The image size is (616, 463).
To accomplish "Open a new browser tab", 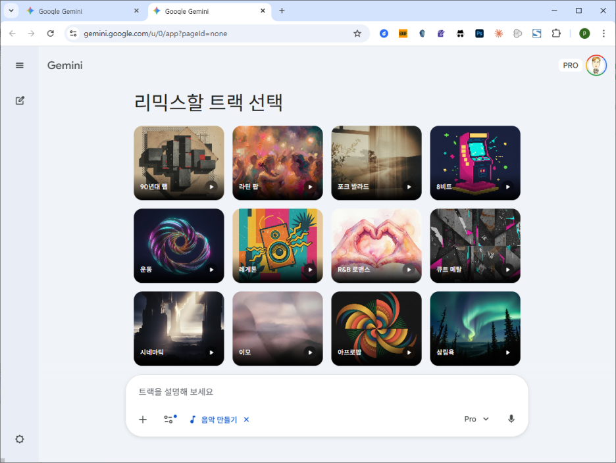I will [282, 11].
